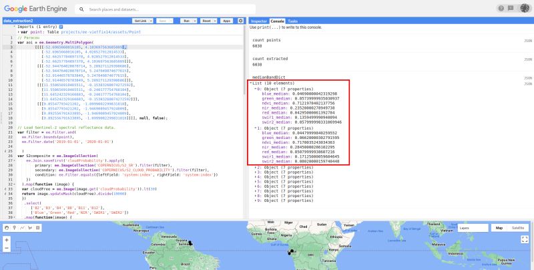534x270 pixels.
Task: Switch to the Tasks tab
Action: (x=292, y=21)
